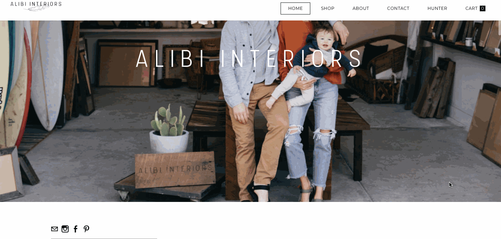Screen dimensions: 501x239
Task: Open the SHOP page
Action: (x=328, y=8)
